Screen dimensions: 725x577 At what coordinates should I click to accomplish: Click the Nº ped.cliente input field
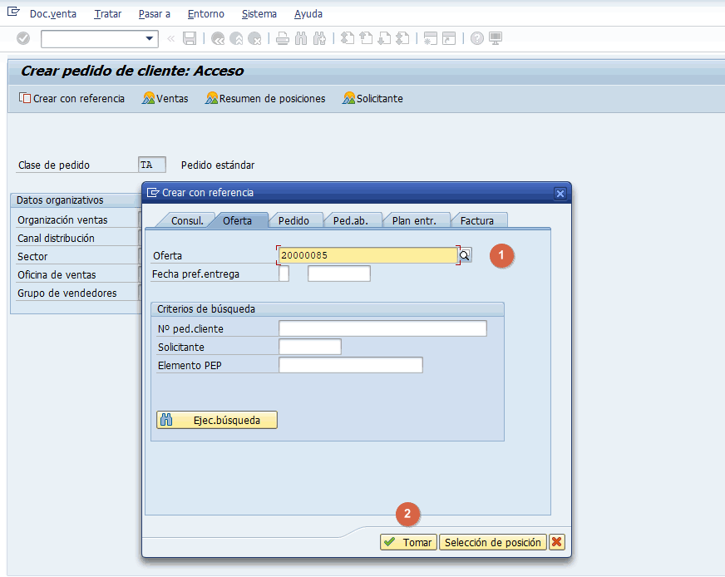pyautogui.click(x=382, y=328)
